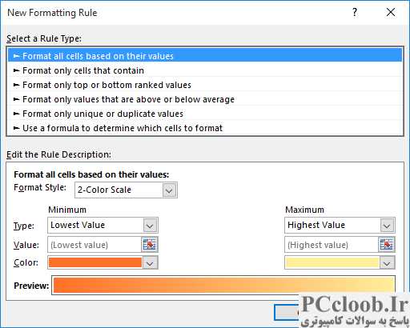
Task: Click the Minimum value range selector icon
Action: click(150, 244)
